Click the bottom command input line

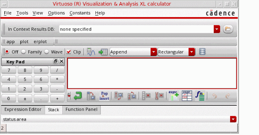[x=122, y=128]
